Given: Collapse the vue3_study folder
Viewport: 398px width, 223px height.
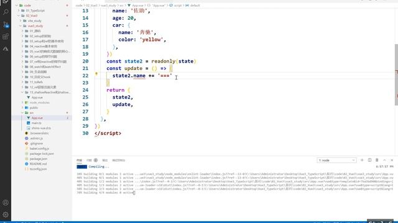Looking at the screenshot, I should point(21,26).
